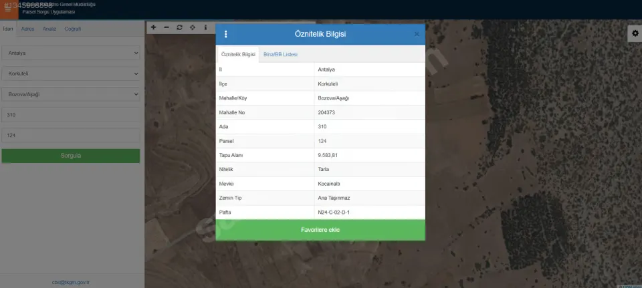The width and height of the screenshot is (642, 288).
Task: Switch to the Analiz tab
Action: [49, 29]
